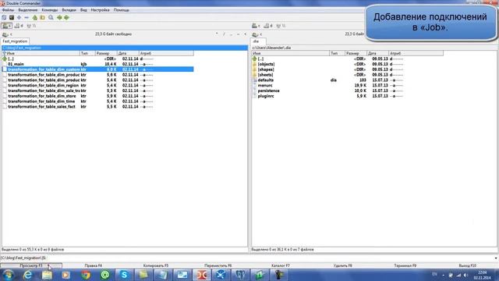
Task: Sort left panel by Имя column
Action: pos(41,53)
